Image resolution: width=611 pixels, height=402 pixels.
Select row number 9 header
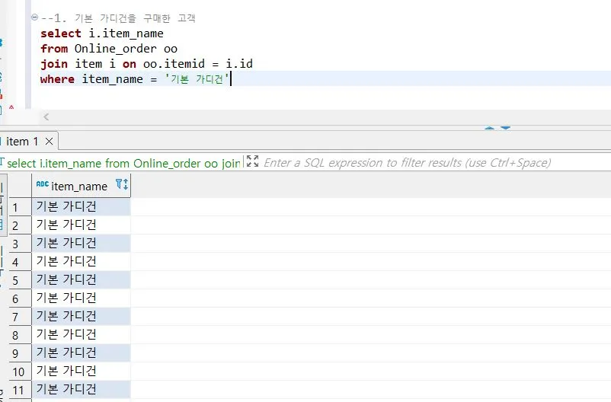click(x=20, y=353)
